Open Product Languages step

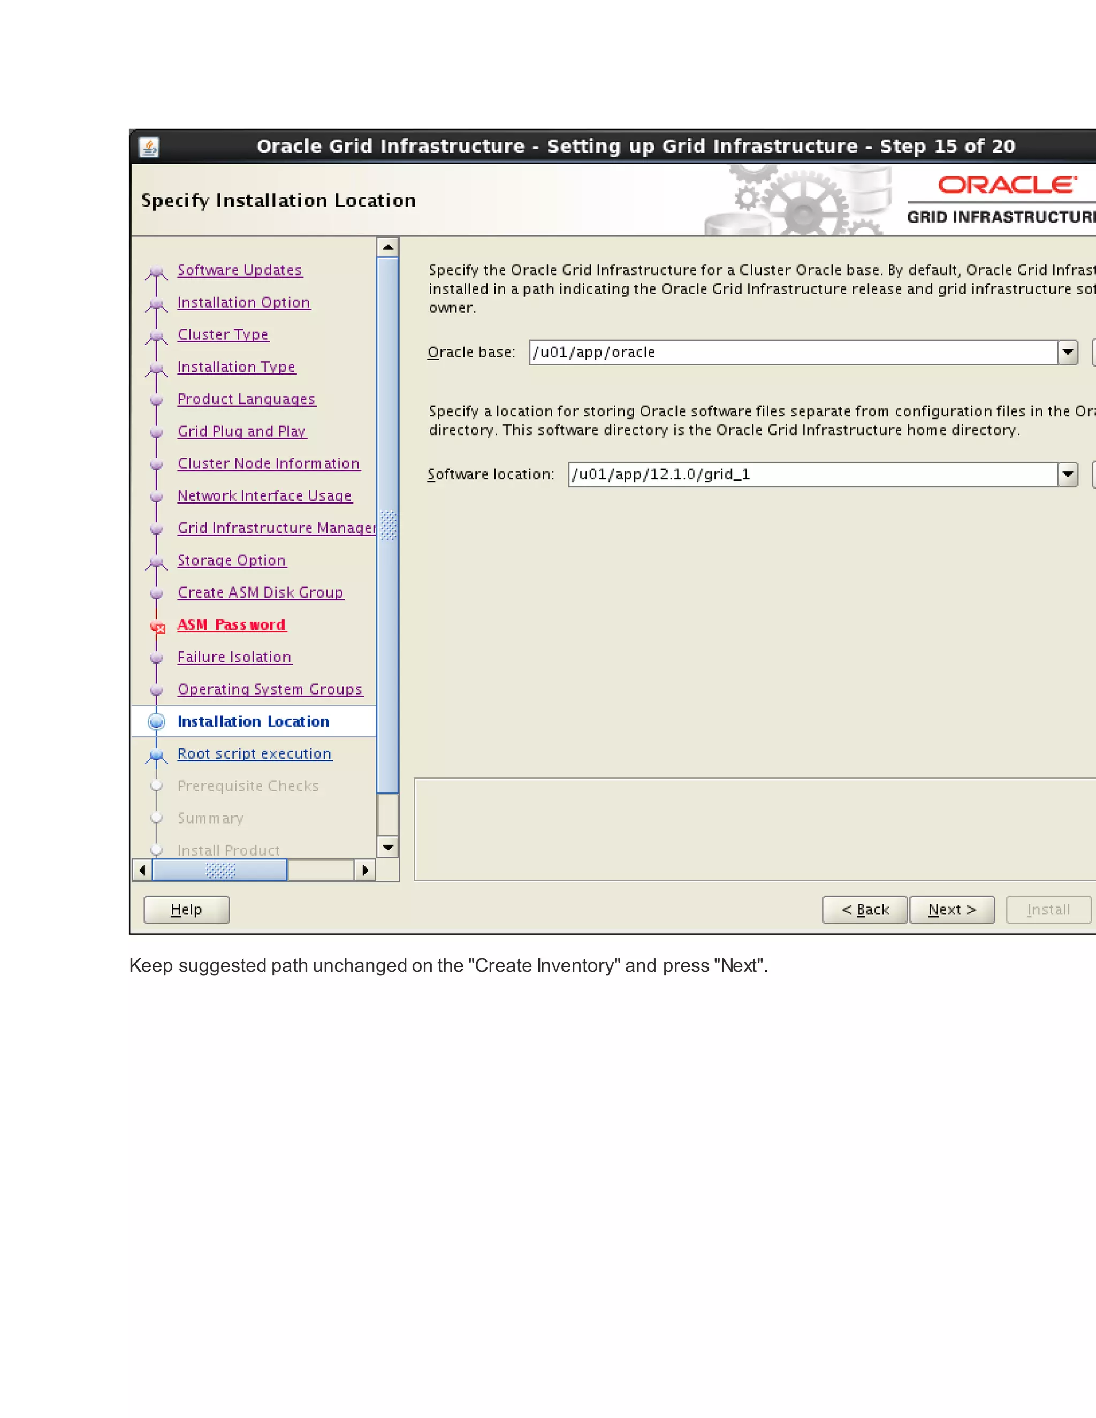pyautogui.click(x=246, y=399)
